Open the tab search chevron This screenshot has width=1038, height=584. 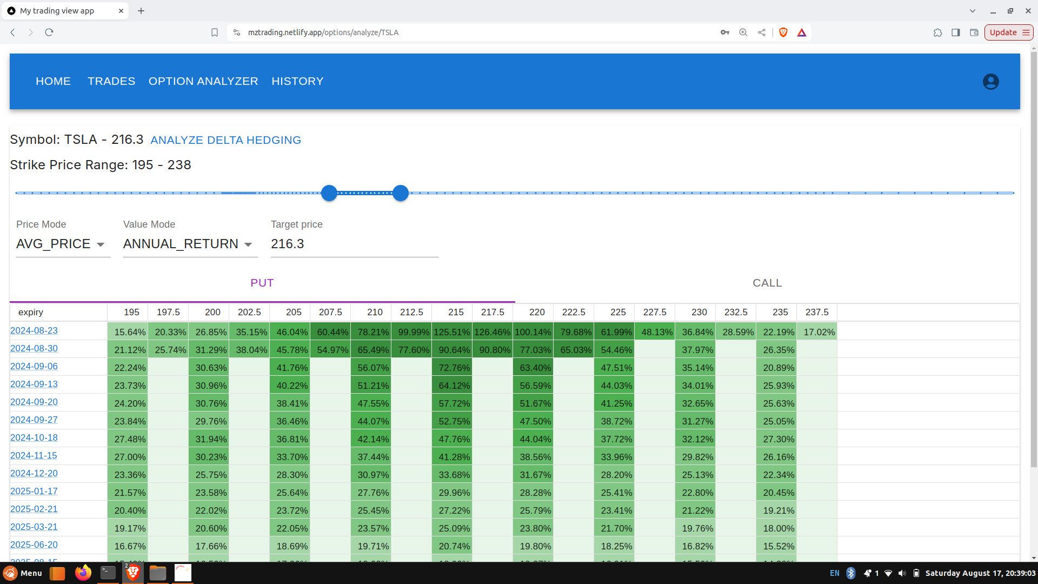tap(973, 11)
